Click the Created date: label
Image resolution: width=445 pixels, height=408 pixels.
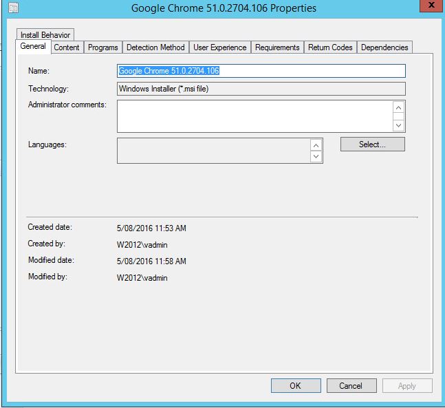[x=50, y=227]
